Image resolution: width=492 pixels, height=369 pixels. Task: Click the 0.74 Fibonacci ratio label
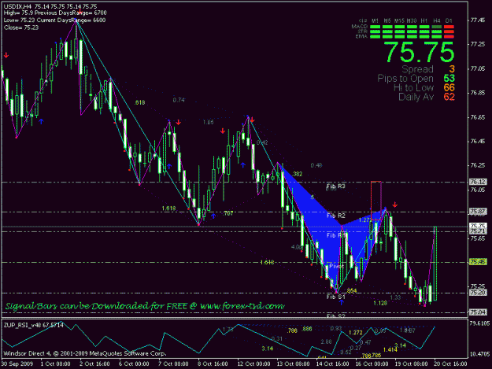tap(179, 100)
